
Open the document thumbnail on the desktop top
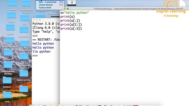[x=71, y=3]
